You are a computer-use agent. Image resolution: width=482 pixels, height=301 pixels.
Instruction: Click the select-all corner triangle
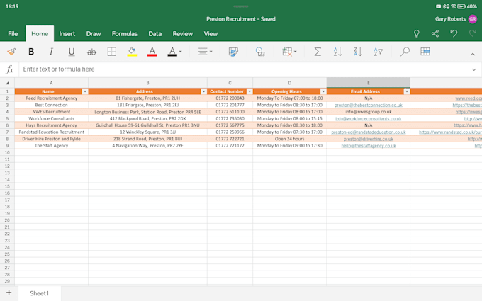(7, 83)
